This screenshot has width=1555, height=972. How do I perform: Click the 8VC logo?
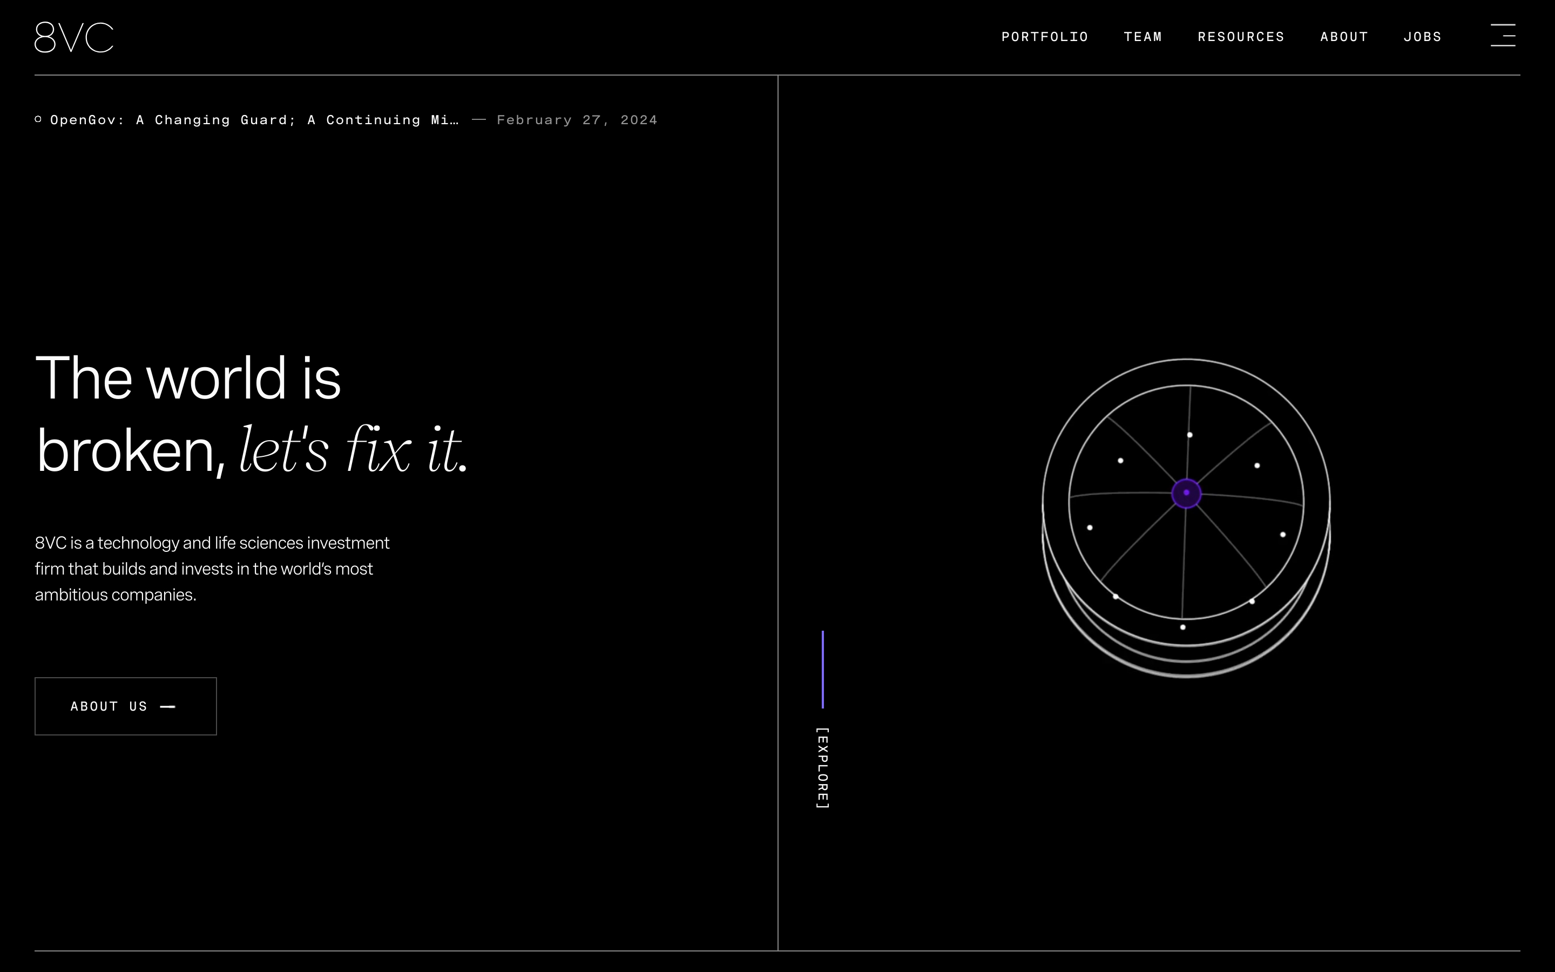point(74,37)
